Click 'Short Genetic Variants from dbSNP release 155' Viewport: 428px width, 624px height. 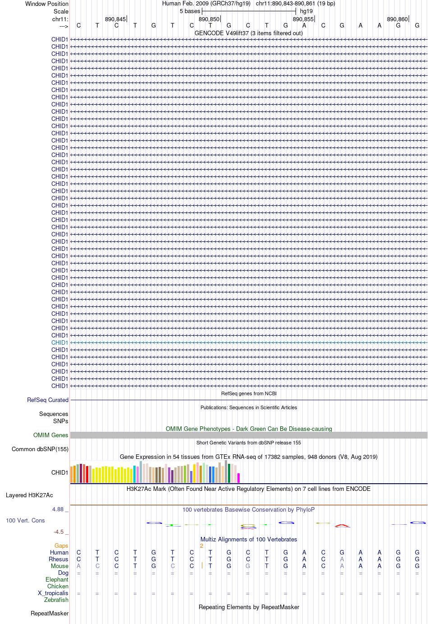pyautogui.click(x=249, y=443)
